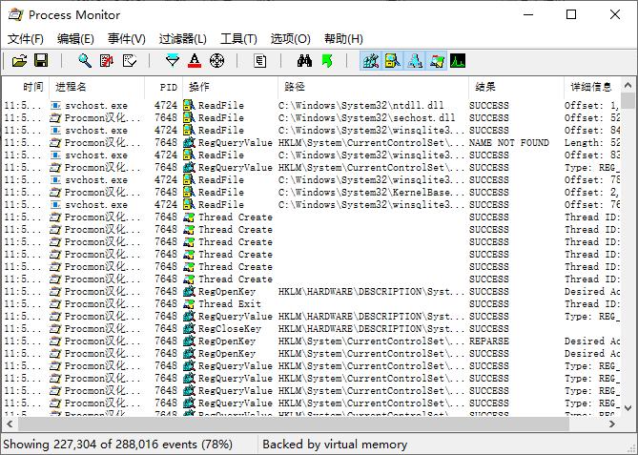Click the vertical scrollbar up arrow

click(x=628, y=85)
